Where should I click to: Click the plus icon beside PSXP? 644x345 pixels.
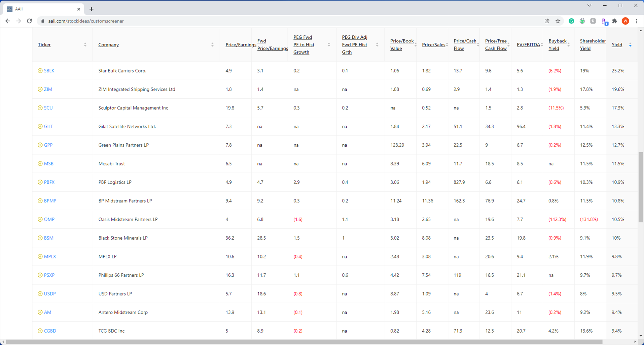pyautogui.click(x=40, y=275)
